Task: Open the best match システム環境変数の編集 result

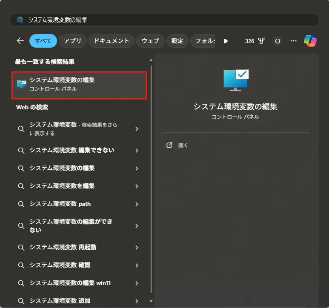Action: [79, 85]
